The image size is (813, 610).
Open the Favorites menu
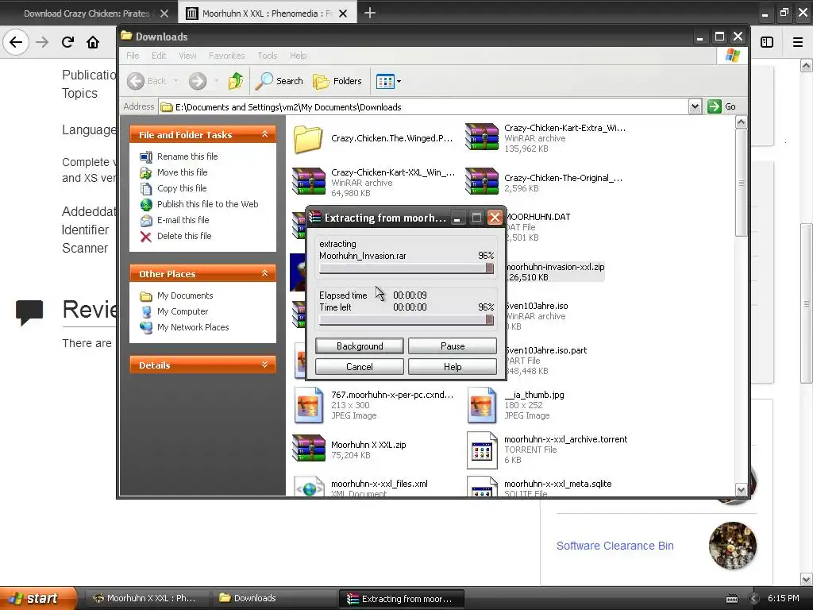tap(226, 56)
